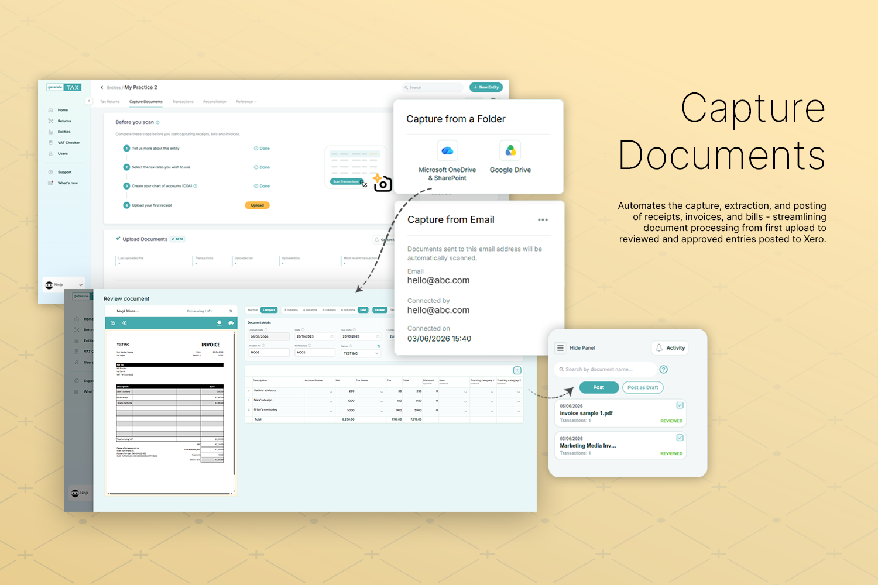Image resolution: width=878 pixels, height=585 pixels.
Task: Print the previewed invoice
Action: [x=231, y=323]
